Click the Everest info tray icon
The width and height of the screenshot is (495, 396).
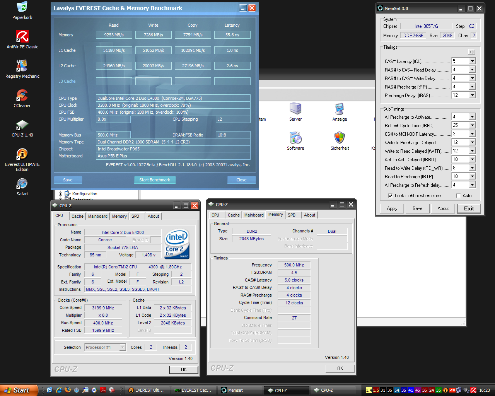pos(445,390)
